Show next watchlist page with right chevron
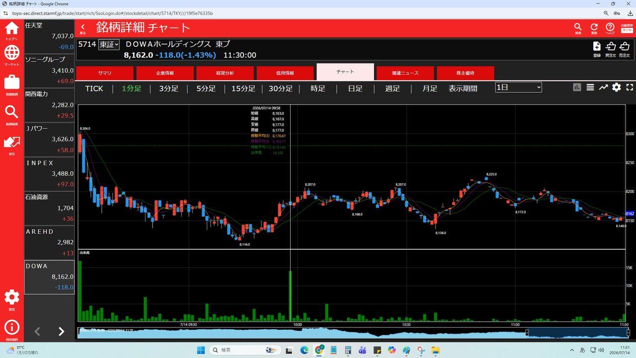Viewport: 636px width, 358px height. [61, 332]
